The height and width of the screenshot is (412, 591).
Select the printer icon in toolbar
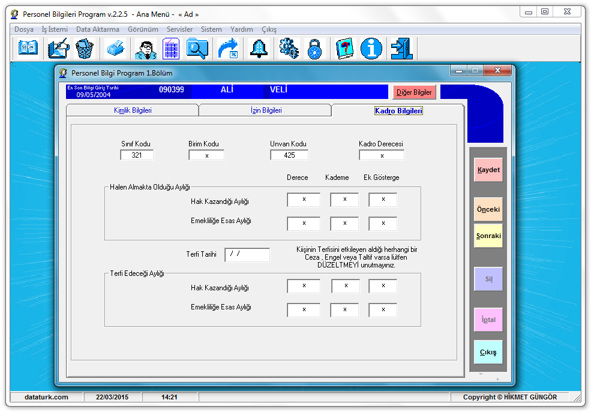coord(116,48)
